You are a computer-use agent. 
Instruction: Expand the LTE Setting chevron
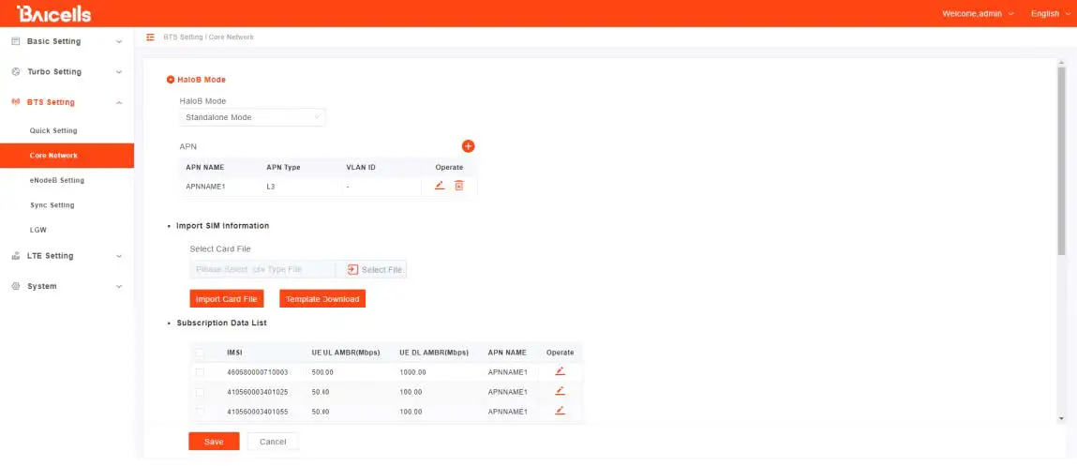click(x=119, y=256)
